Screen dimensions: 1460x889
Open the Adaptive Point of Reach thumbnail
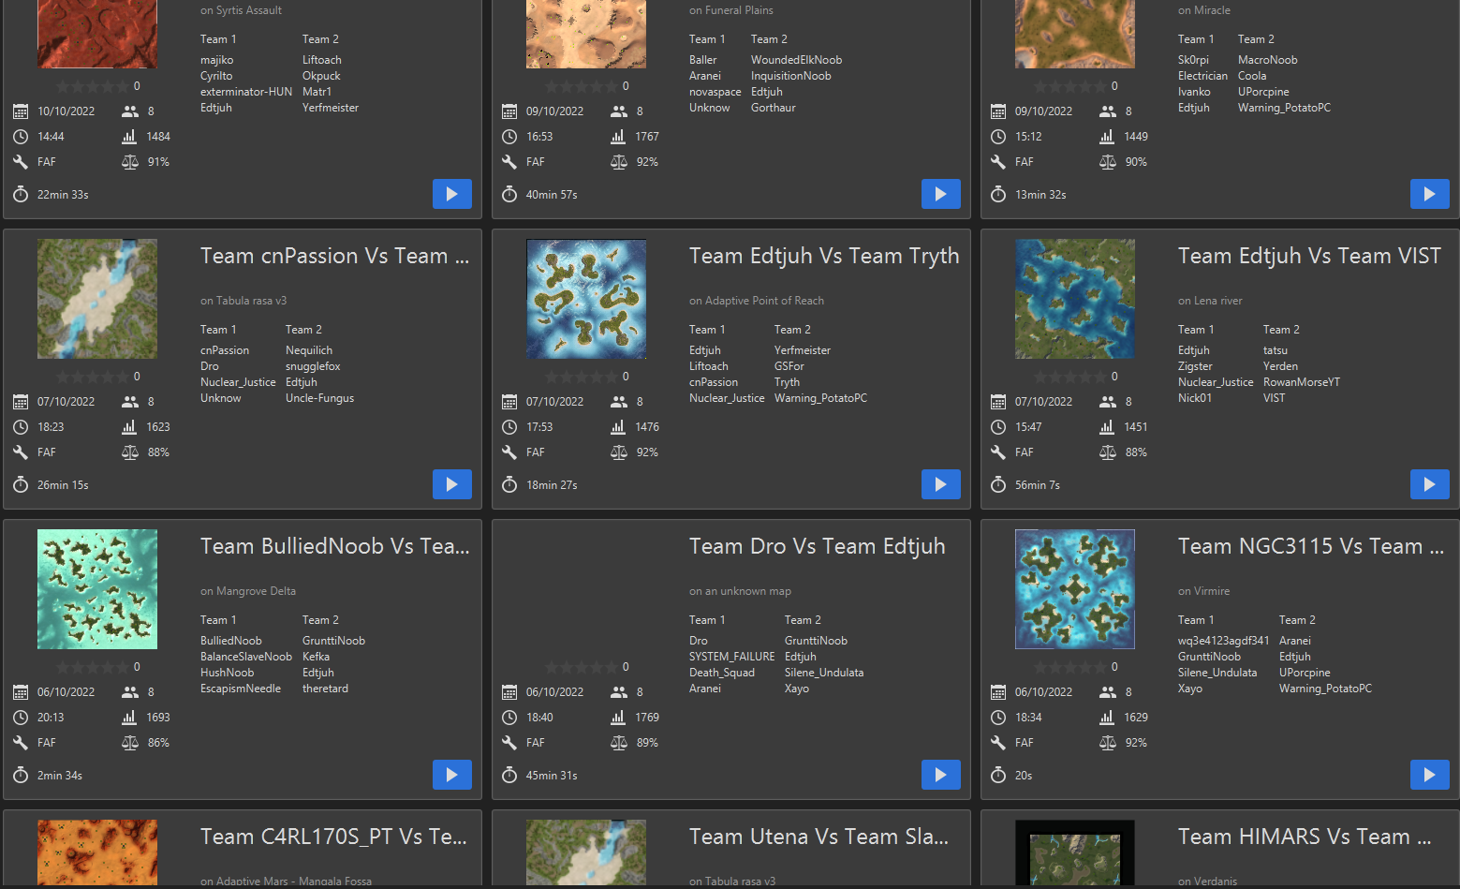(x=586, y=299)
